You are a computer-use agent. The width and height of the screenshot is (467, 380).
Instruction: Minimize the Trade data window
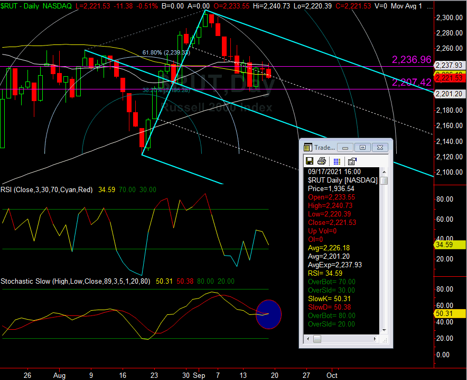[x=345, y=148]
